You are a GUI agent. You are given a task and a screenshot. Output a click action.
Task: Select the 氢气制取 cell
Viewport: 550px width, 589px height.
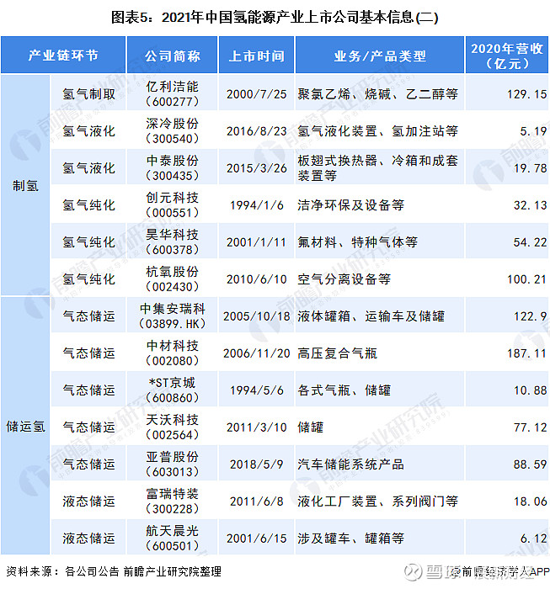[x=88, y=93]
